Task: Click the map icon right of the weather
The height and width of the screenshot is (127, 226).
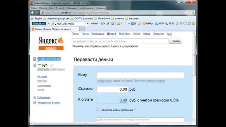Action: click(x=188, y=24)
